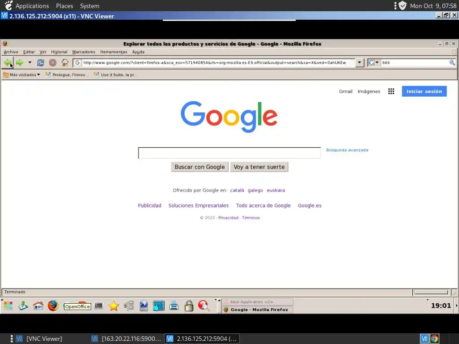Open the back/forward history dropdown arrow
The width and height of the screenshot is (459, 344).
30,63
